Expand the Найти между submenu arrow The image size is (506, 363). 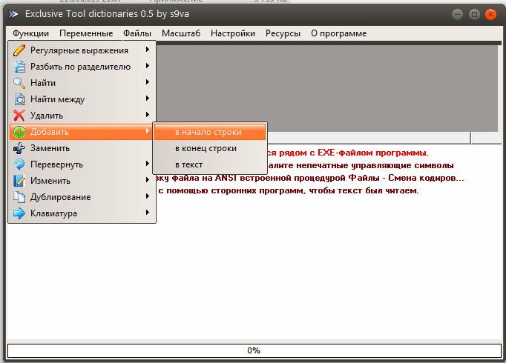coord(148,99)
